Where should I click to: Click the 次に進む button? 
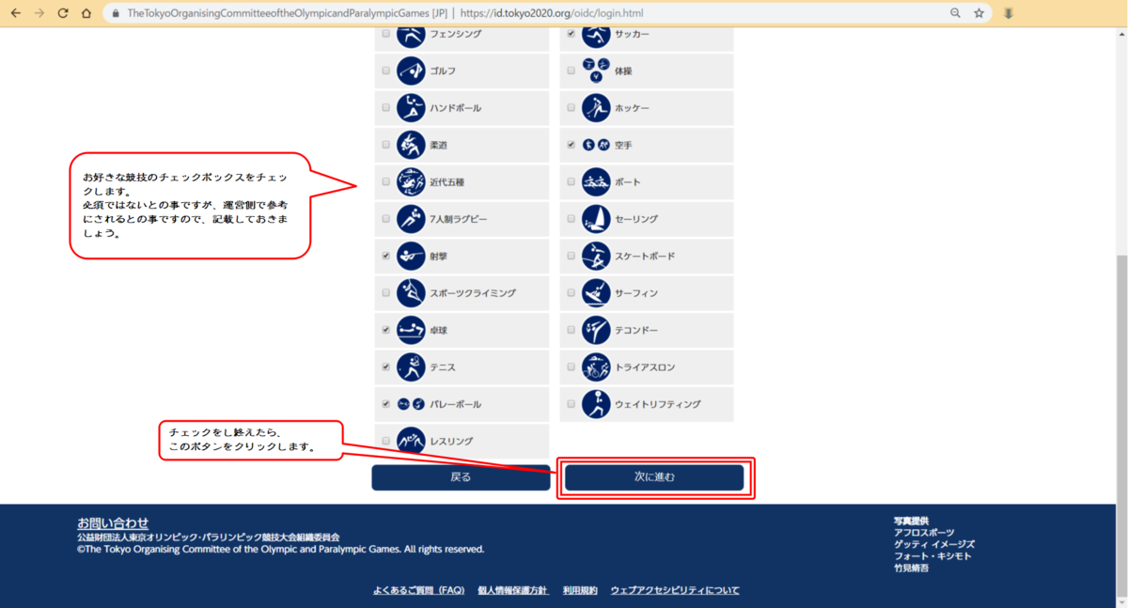(654, 477)
